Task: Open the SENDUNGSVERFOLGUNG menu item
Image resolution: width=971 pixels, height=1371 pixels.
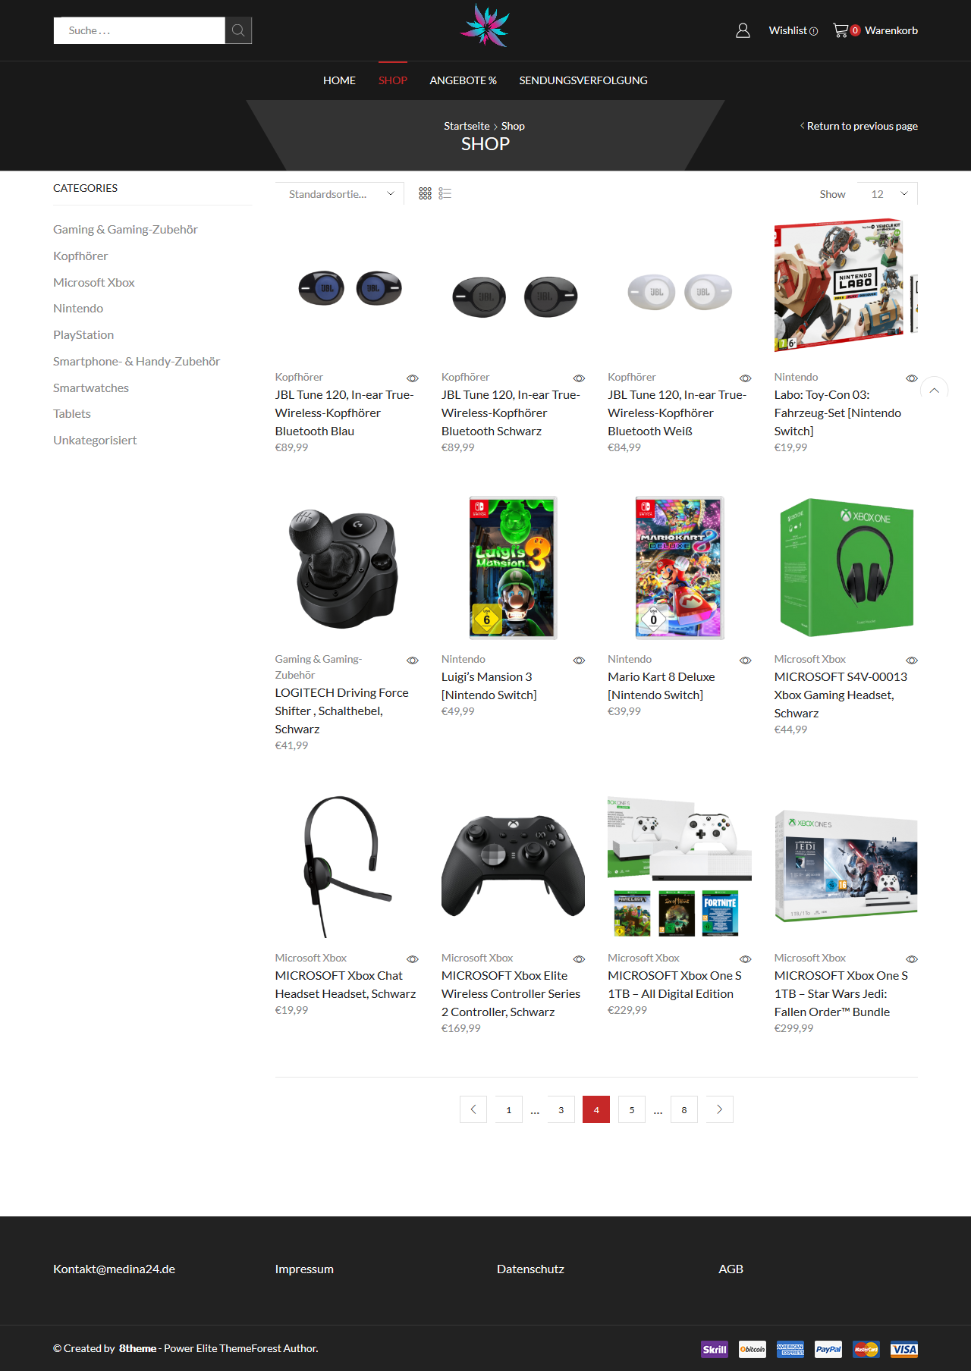Action: [x=583, y=80]
